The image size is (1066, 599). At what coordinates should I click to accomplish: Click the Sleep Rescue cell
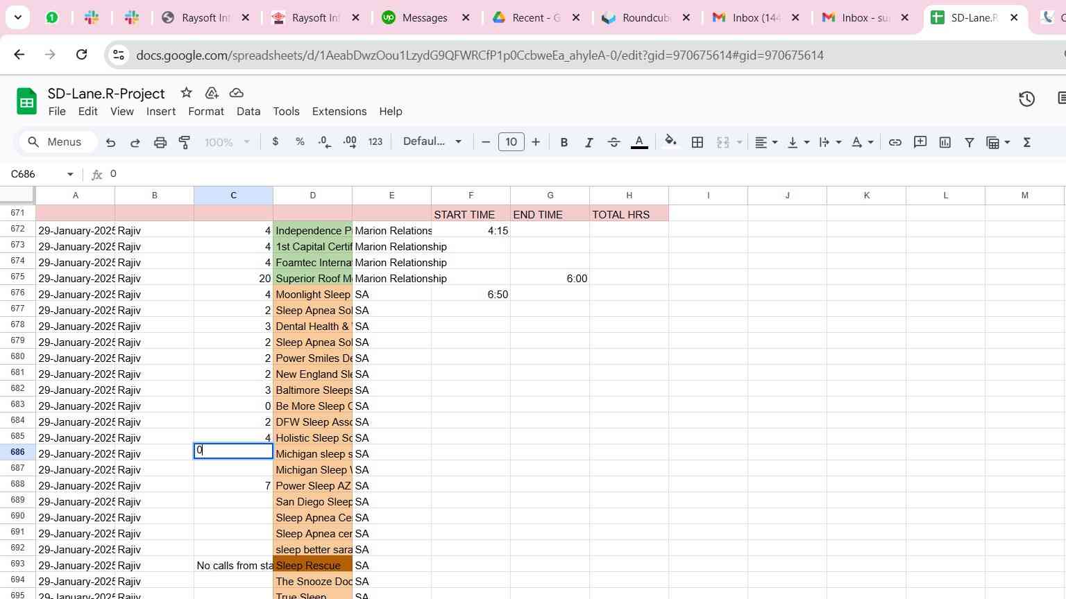tap(312, 565)
